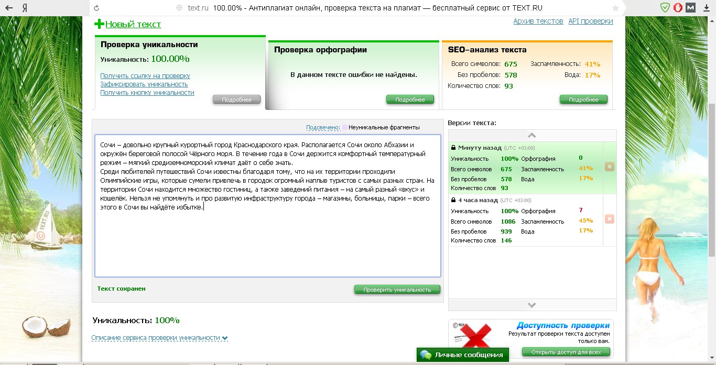716x365 pixels.
Task: Open Подробнее in uniqueness check panel
Action: point(236,99)
